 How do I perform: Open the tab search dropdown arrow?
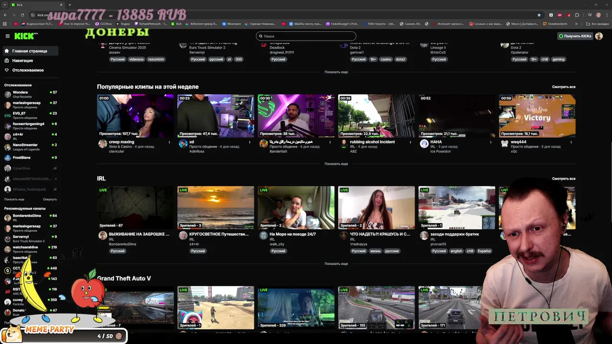[5, 5]
